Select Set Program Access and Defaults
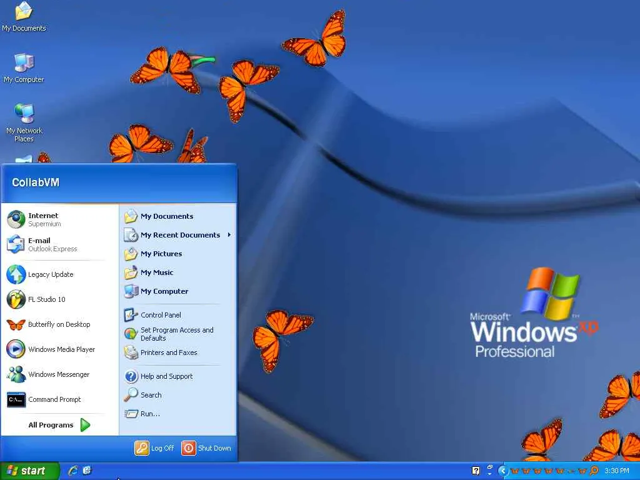The width and height of the screenshot is (640, 480). click(x=178, y=334)
